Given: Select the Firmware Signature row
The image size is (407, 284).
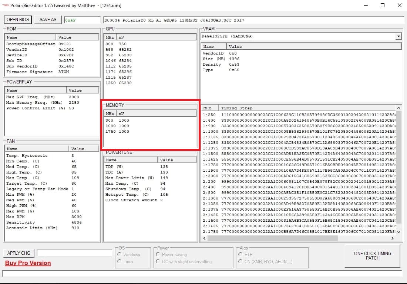Looking at the screenshot, I should click(x=52, y=72).
